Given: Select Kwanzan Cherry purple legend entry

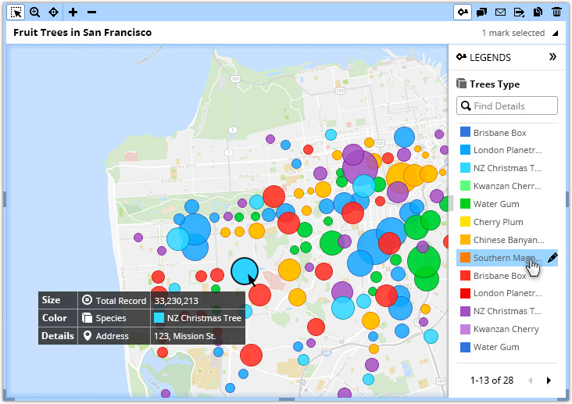Looking at the screenshot, I should point(506,329).
